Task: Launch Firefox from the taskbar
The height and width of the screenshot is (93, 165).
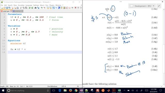Action: 70,90
